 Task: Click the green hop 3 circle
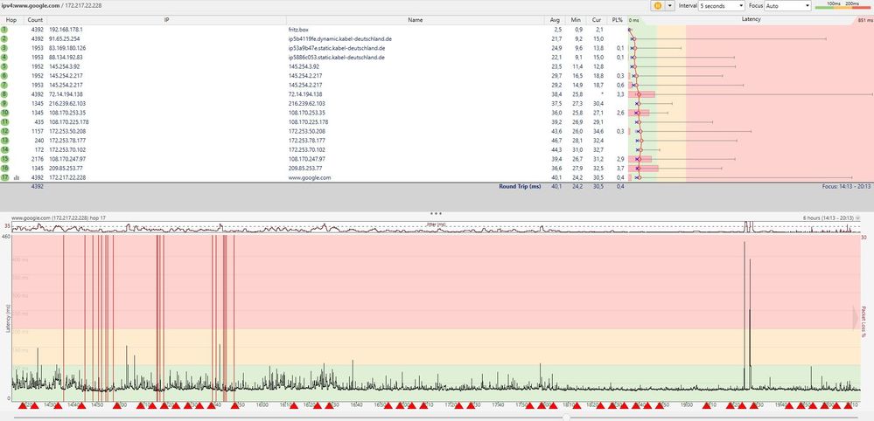pos(4,48)
